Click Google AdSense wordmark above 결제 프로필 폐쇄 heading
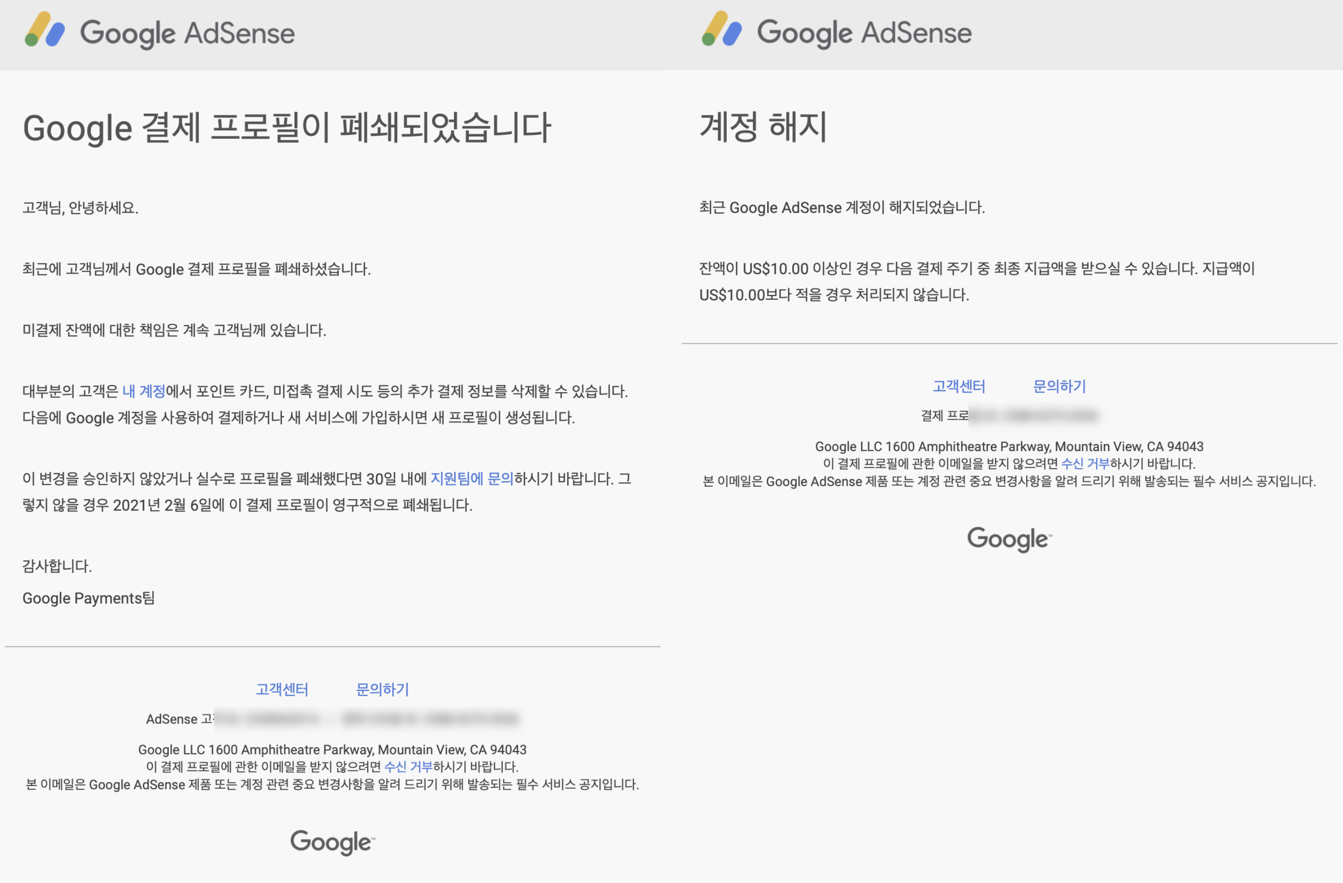The image size is (1343, 883). click(x=187, y=33)
